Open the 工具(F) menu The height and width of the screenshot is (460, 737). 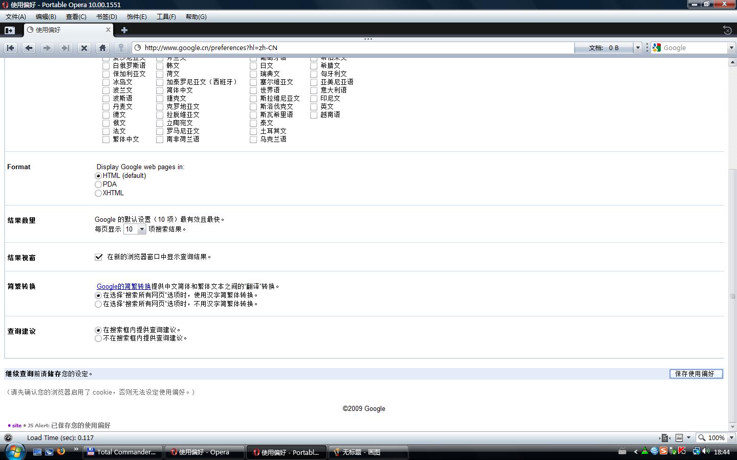[x=166, y=16]
